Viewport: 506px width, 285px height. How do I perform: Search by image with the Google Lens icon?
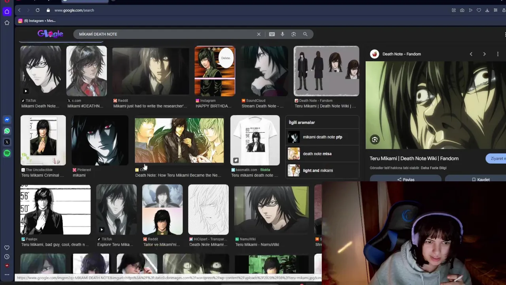coord(293,34)
